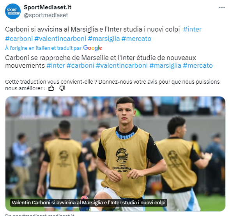Click the Google logo in translation notice
Viewport: 230px width, 216px height.
[92, 48]
